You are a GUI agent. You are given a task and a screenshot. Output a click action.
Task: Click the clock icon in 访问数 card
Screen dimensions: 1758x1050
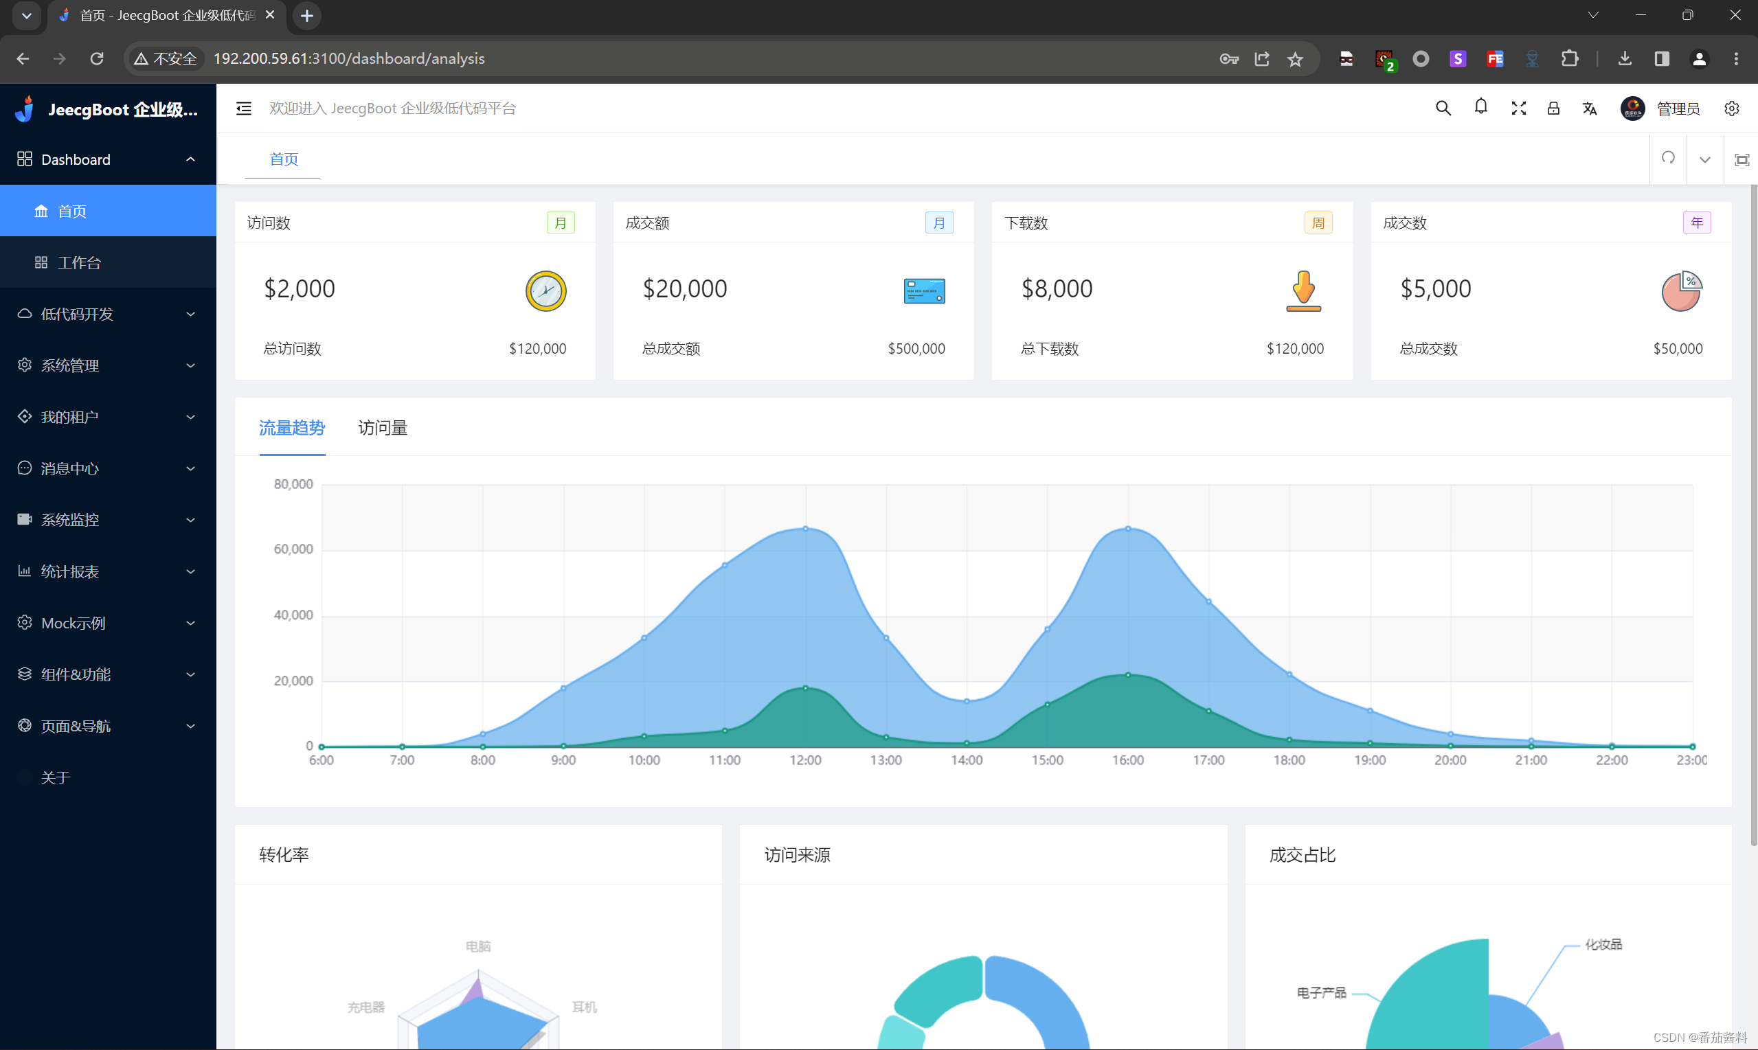tap(545, 290)
